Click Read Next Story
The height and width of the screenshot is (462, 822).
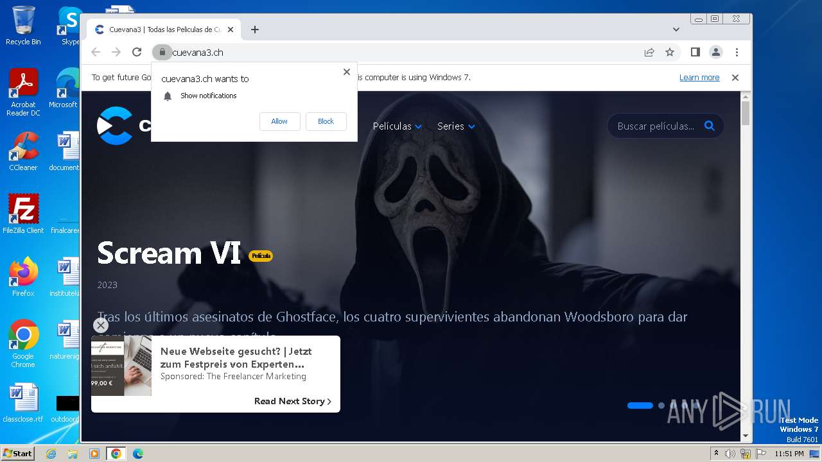tap(293, 401)
